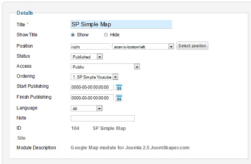Expand the Ordering dropdown list
Screen dimensions: 251x164
pos(115,77)
